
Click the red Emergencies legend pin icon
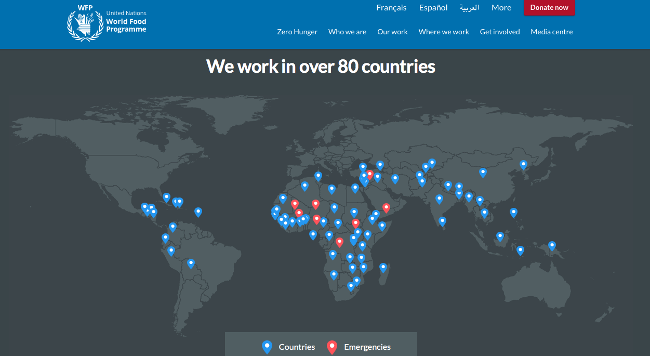332,347
